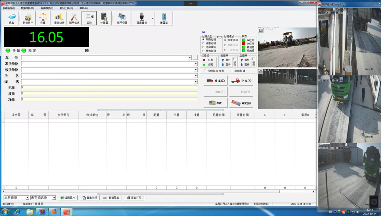Click the 清空(C) eraser button
The width and height of the screenshot is (381, 216).
pyautogui.click(x=241, y=103)
